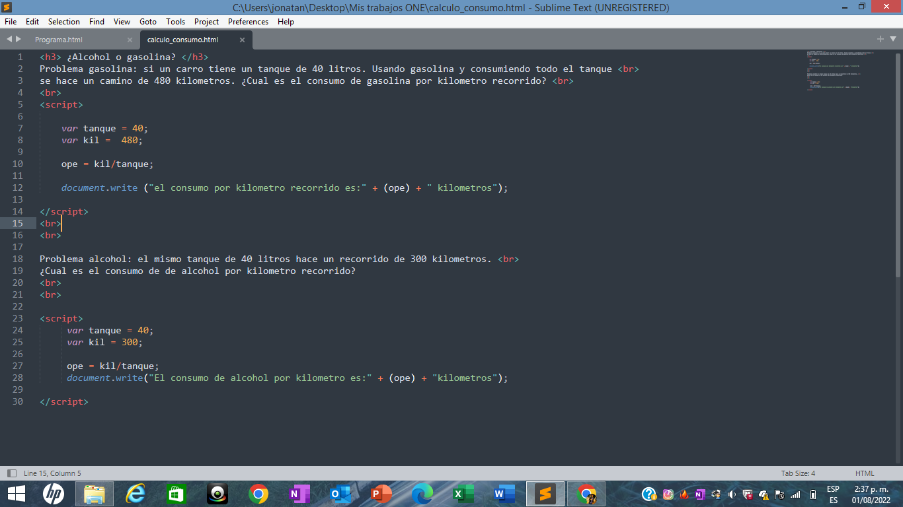This screenshot has height=507, width=903.
Task: Open the Project menu
Action: pyautogui.click(x=206, y=22)
